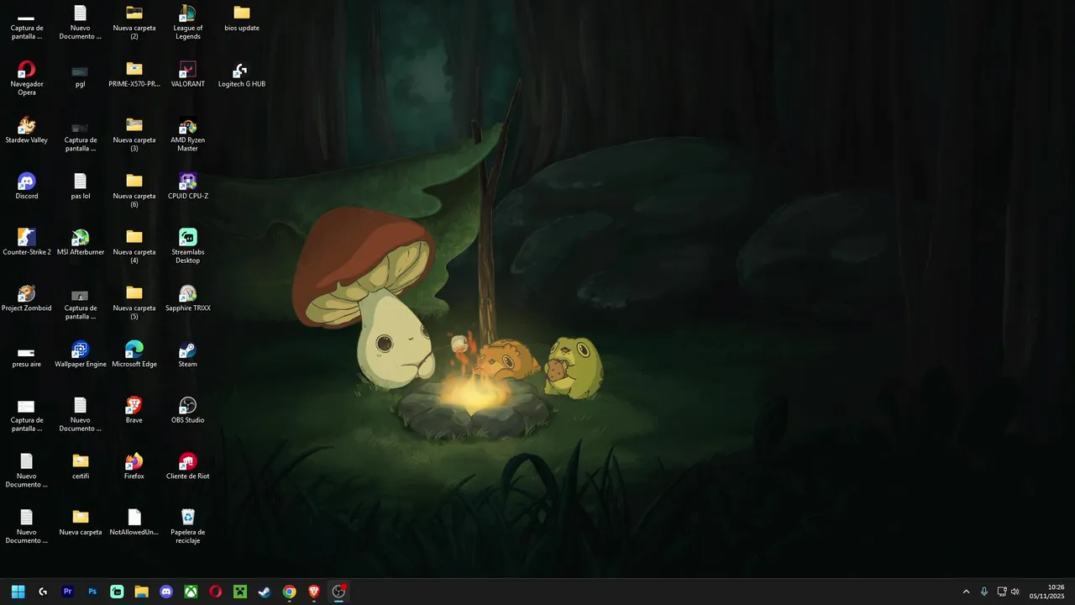This screenshot has width=1075, height=605.
Task: Switch to Brave on the taskbar
Action: coord(314,592)
